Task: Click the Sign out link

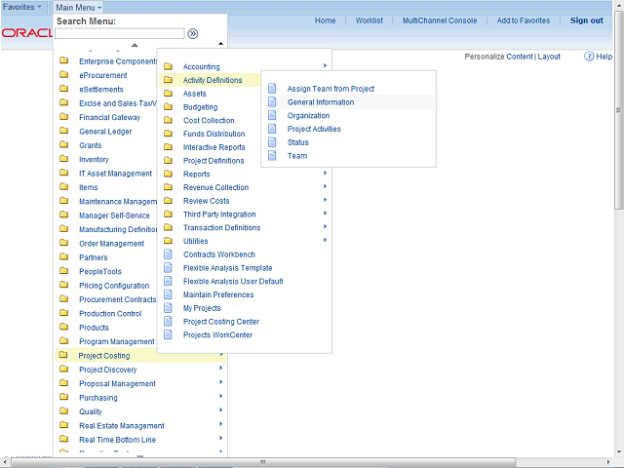Action: tap(586, 20)
